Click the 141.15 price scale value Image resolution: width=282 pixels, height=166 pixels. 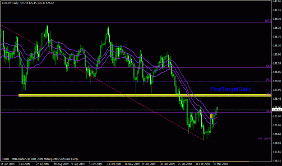[x=277, y=10]
